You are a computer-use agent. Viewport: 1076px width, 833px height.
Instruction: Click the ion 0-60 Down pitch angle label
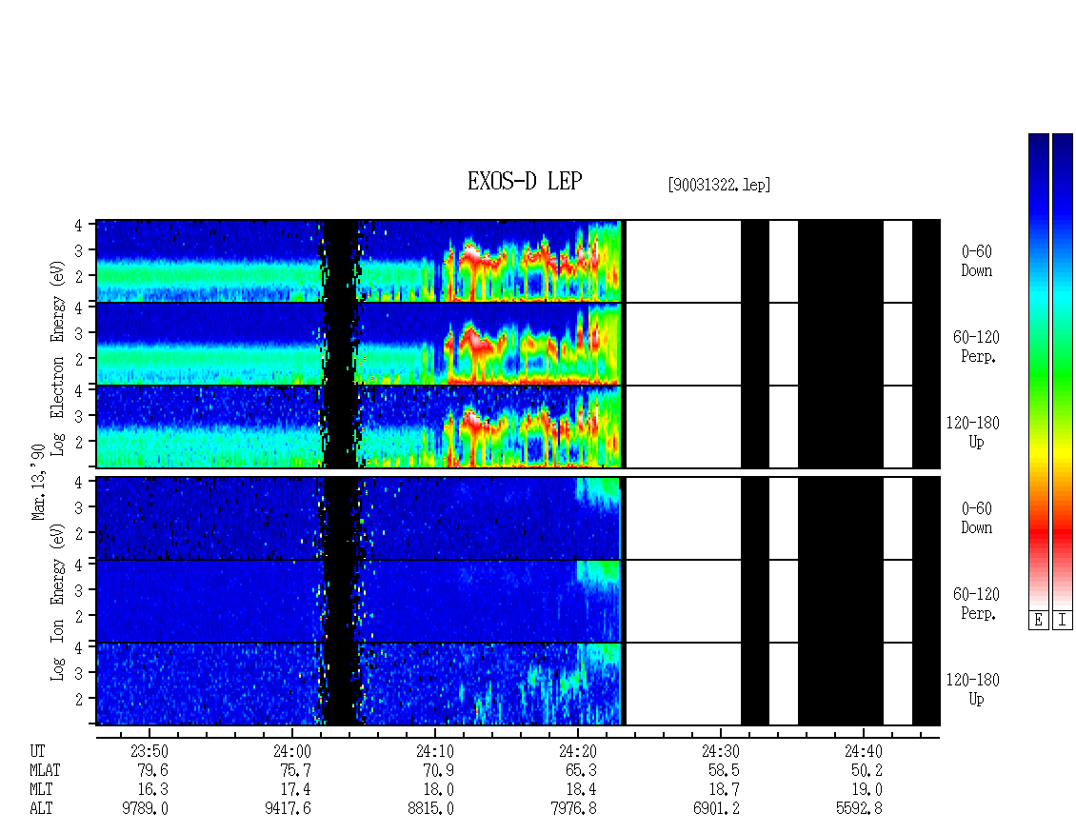point(977,519)
